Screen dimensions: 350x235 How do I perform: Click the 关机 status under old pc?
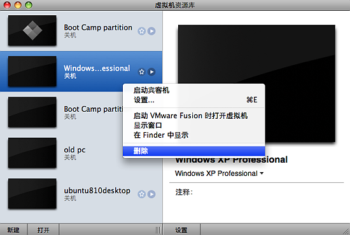point(70,158)
